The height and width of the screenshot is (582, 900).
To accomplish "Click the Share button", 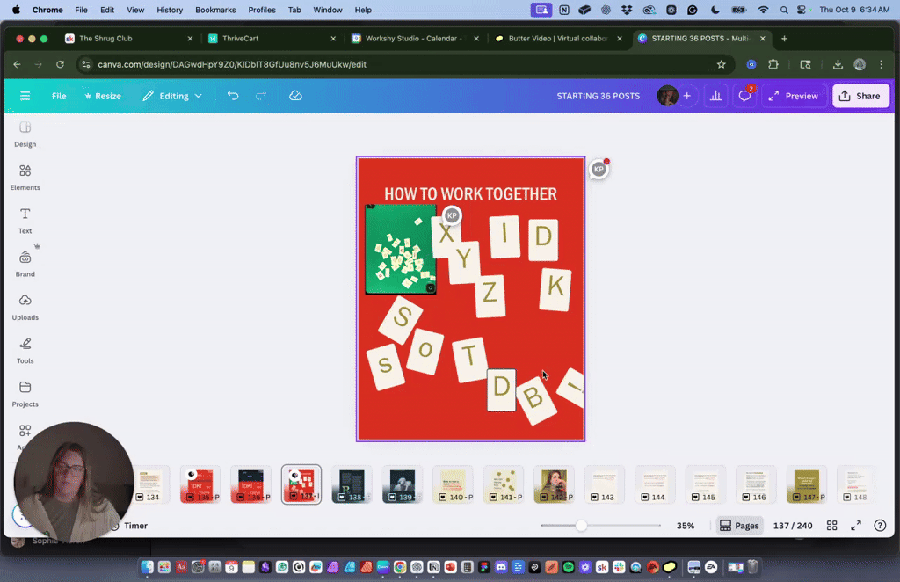I will pos(860,96).
